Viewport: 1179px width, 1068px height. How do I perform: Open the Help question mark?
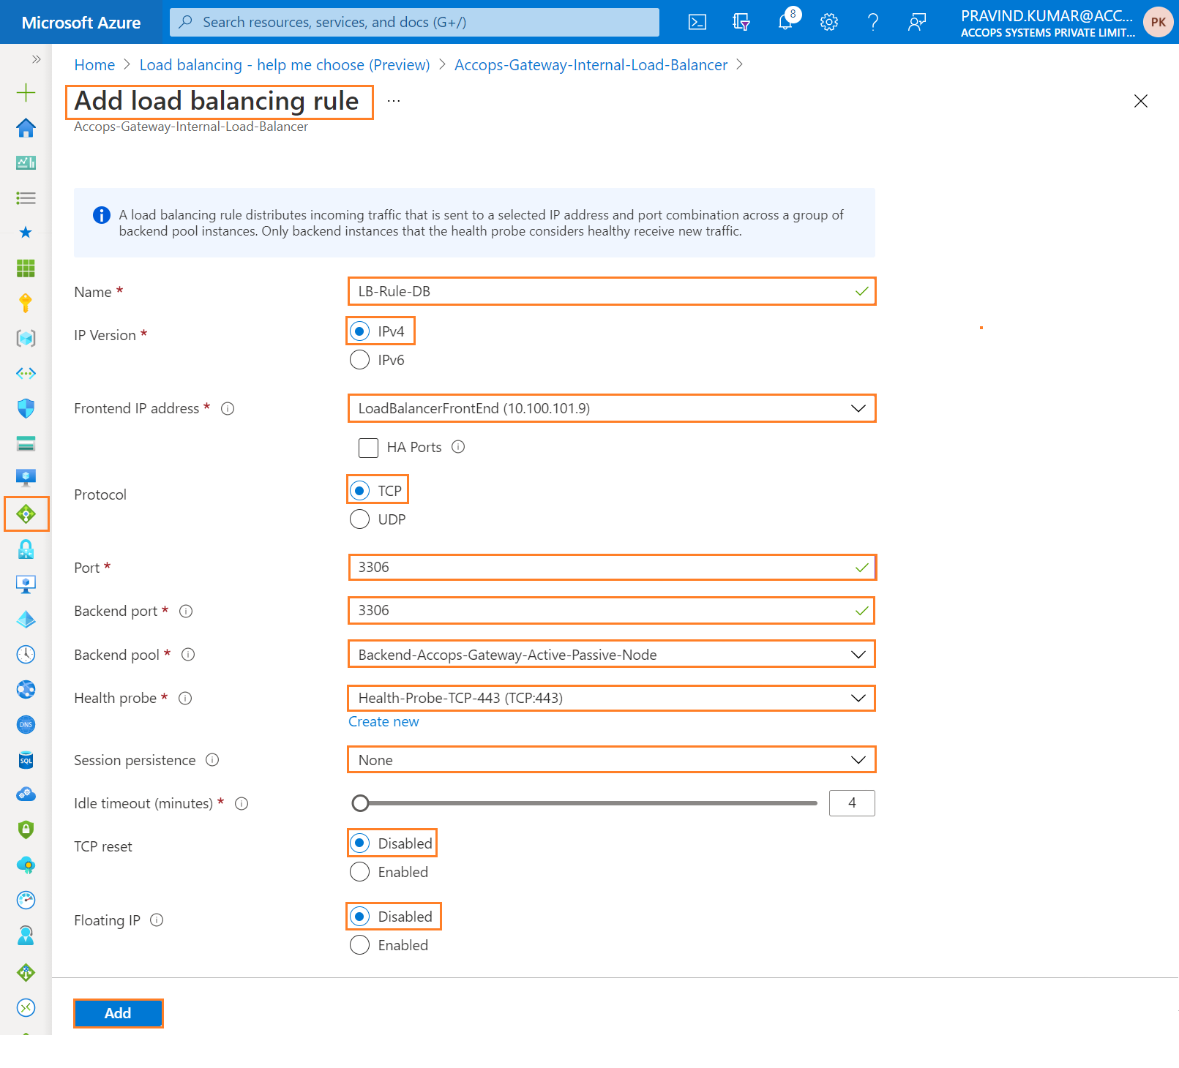873,22
